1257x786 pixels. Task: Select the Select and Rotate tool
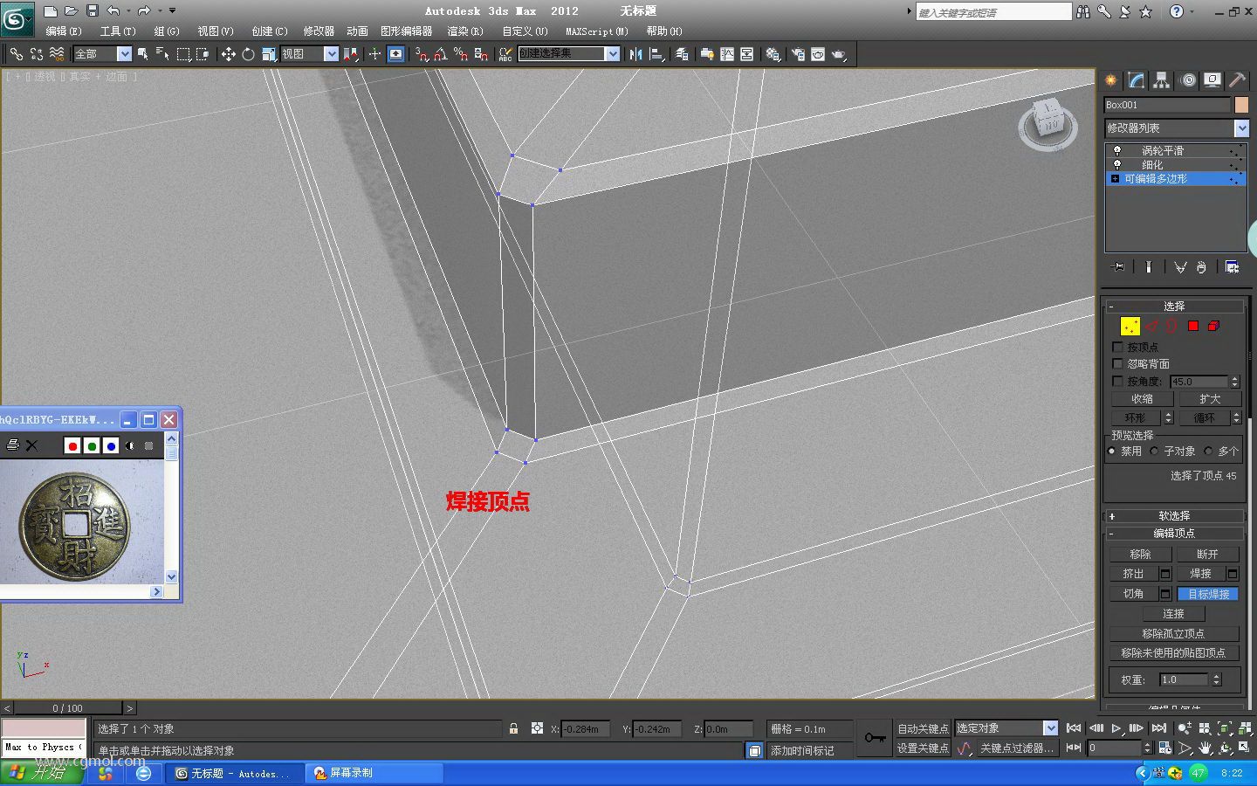pos(248,54)
